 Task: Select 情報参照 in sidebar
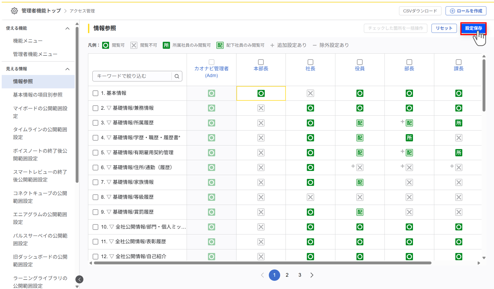point(38,81)
